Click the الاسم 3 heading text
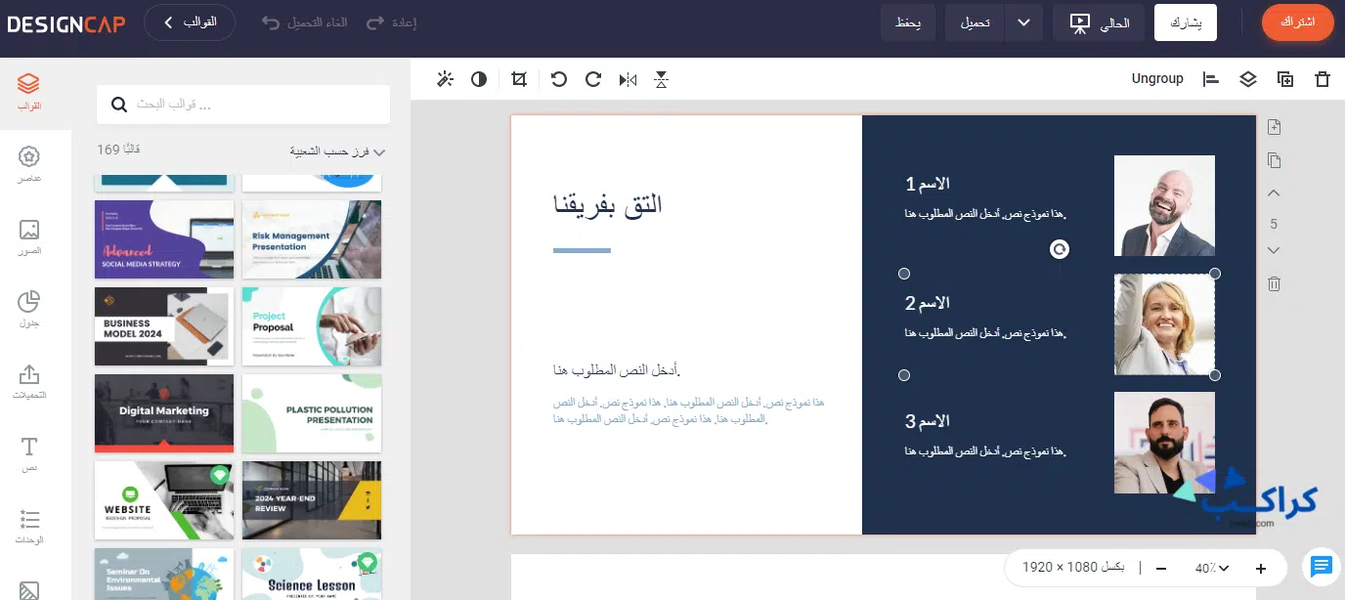The width and height of the screenshot is (1345, 600). pos(928,421)
